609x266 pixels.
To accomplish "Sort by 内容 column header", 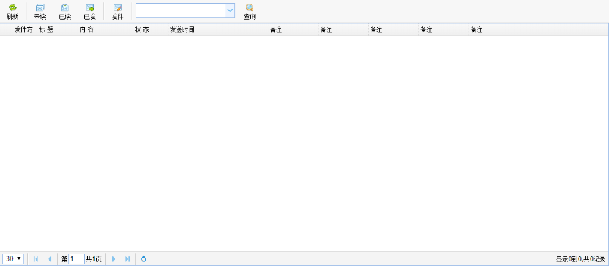I will tap(88, 30).
